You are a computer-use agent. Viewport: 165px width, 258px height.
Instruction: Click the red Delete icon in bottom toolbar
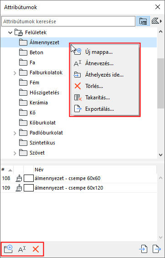[x=36, y=249]
